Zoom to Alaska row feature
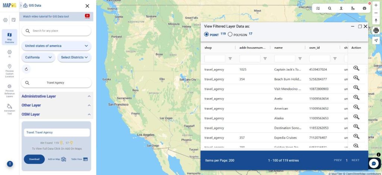Screen dimensions: 382x175 [356, 117]
